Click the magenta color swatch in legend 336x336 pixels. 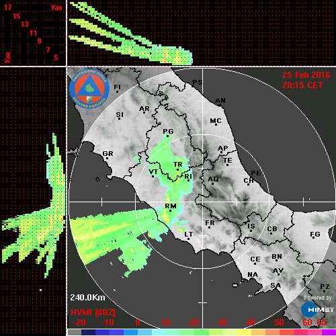pyautogui.click(x=329, y=332)
